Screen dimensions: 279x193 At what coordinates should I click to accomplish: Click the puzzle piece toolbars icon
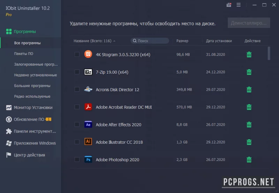coord(9,131)
